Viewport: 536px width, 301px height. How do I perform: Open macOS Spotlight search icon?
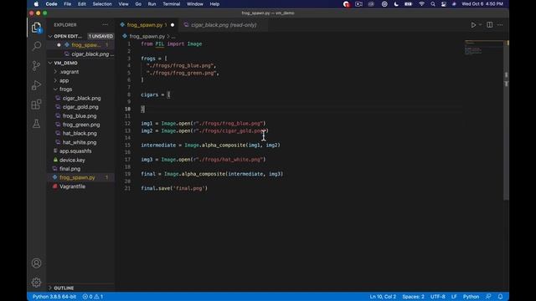click(433, 4)
